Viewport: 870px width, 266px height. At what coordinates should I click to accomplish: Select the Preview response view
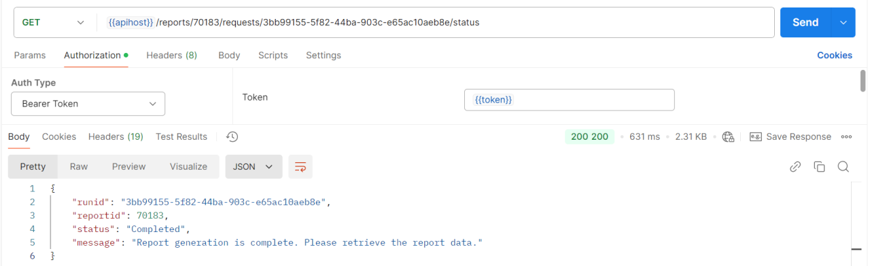[x=129, y=166]
